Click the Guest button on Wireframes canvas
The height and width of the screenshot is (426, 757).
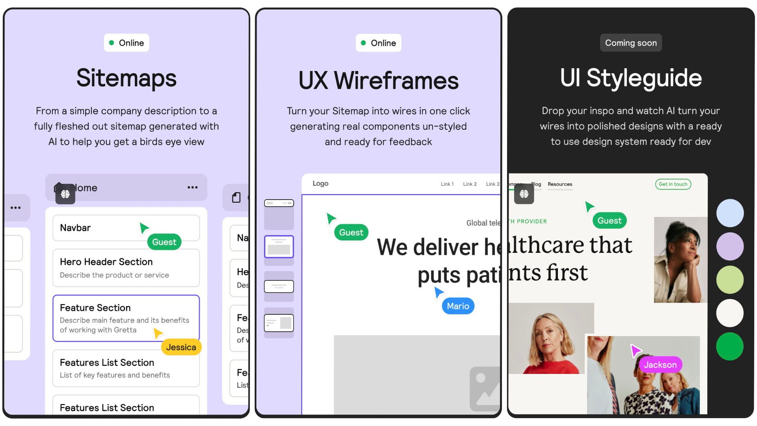[x=351, y=232]
